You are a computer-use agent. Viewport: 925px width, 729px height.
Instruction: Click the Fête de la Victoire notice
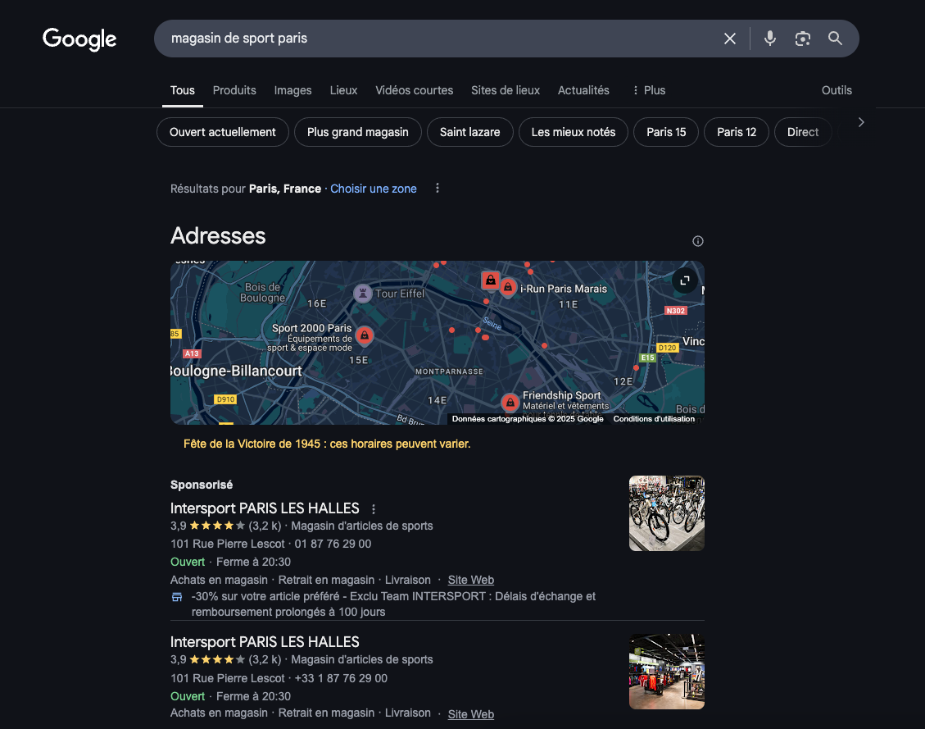[327, 444]
